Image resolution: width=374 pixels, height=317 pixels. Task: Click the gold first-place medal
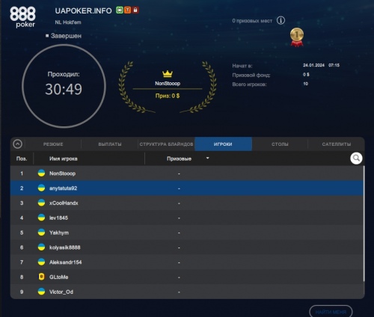click(297, 37)
